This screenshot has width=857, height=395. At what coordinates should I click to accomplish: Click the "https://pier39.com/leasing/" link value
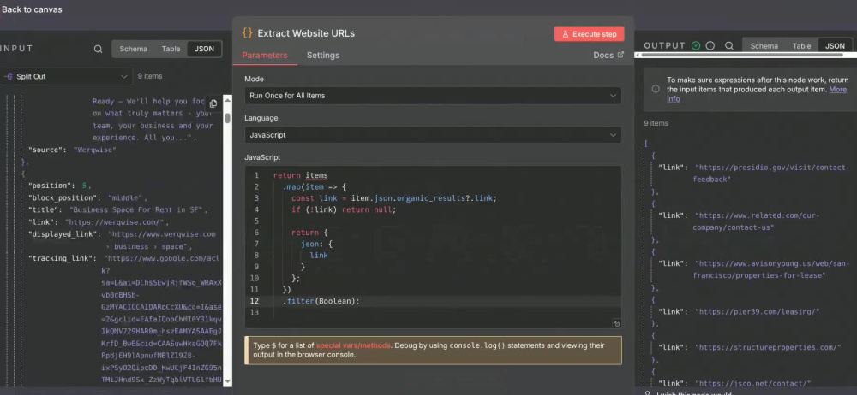coord(758,311)
